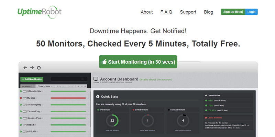
Task: Open the Sort Monitors dropdown
Action: click(x=27, y=86)
